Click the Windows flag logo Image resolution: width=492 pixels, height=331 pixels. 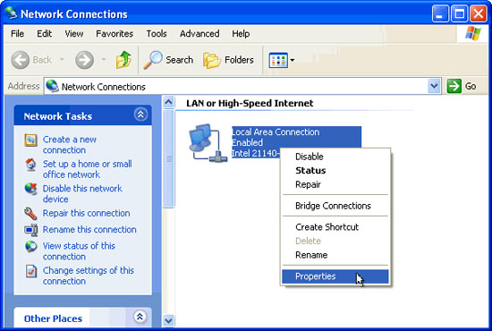tap(473, 34)
